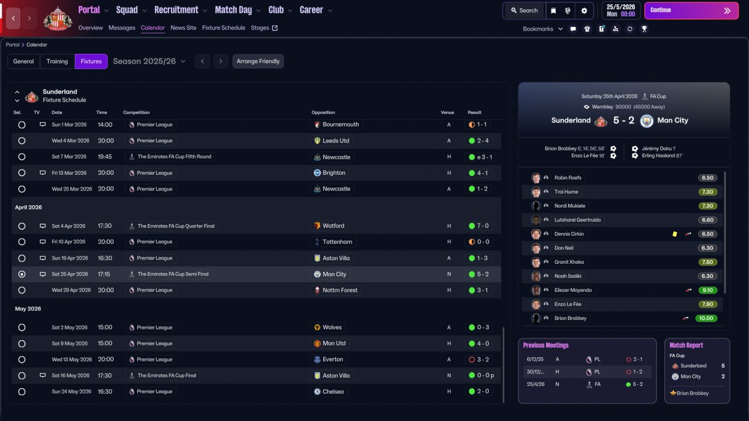Click Granit Xhaka's player portrait
This screenshot has width=749, height=421.
[x=535, y=262]
